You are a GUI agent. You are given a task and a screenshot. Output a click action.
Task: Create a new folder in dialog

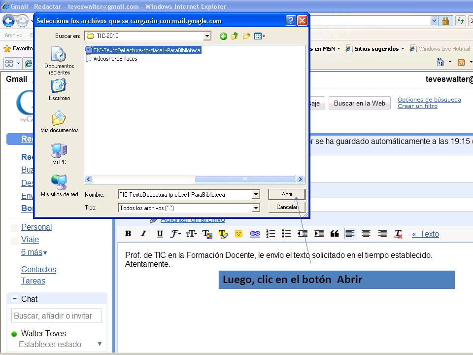coord(246,36)
